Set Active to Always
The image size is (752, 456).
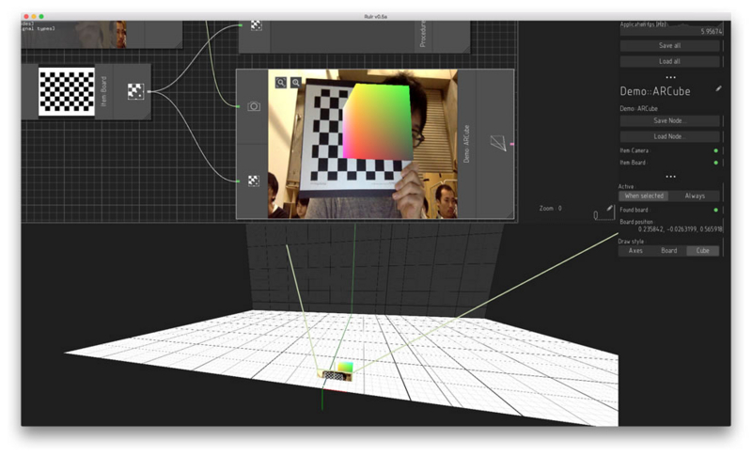695,196
